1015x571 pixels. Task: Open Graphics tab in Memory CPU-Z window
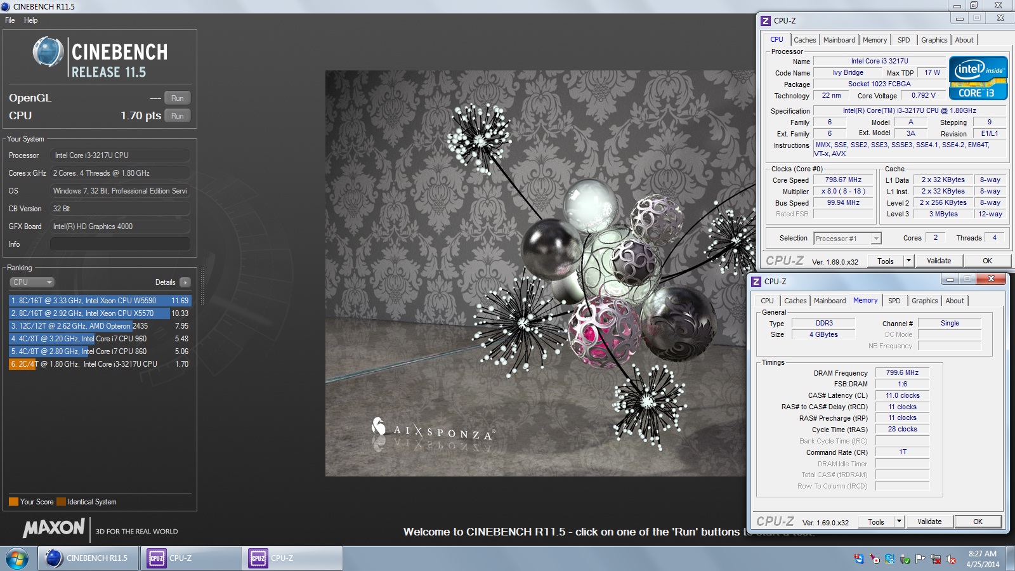pos(924,301)
